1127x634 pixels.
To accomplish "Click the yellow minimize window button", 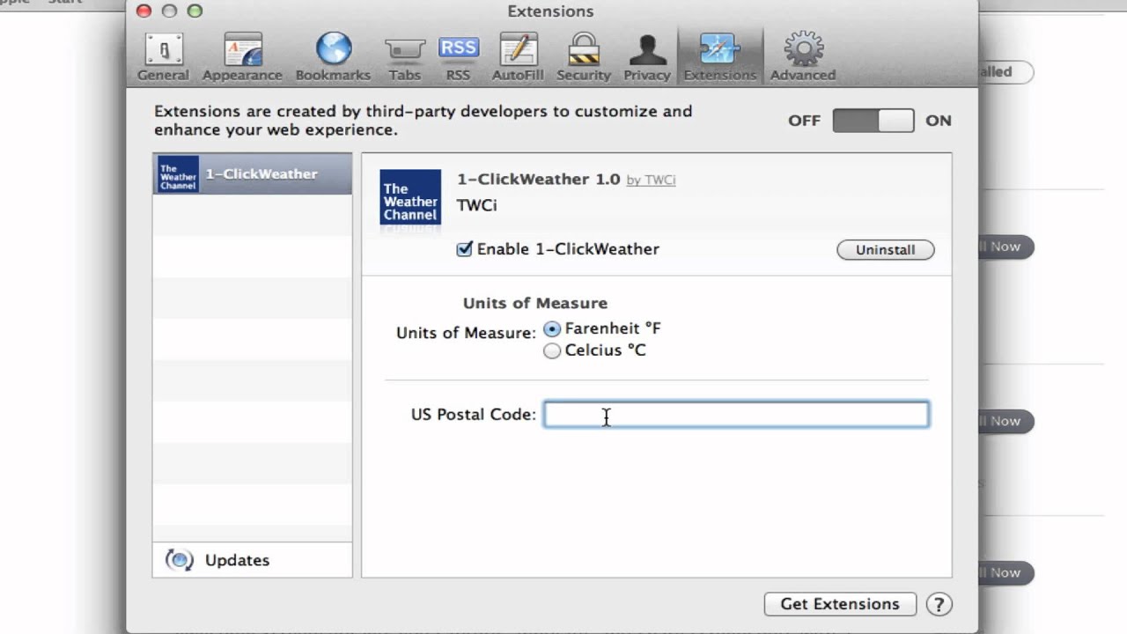I will [170, 11].
